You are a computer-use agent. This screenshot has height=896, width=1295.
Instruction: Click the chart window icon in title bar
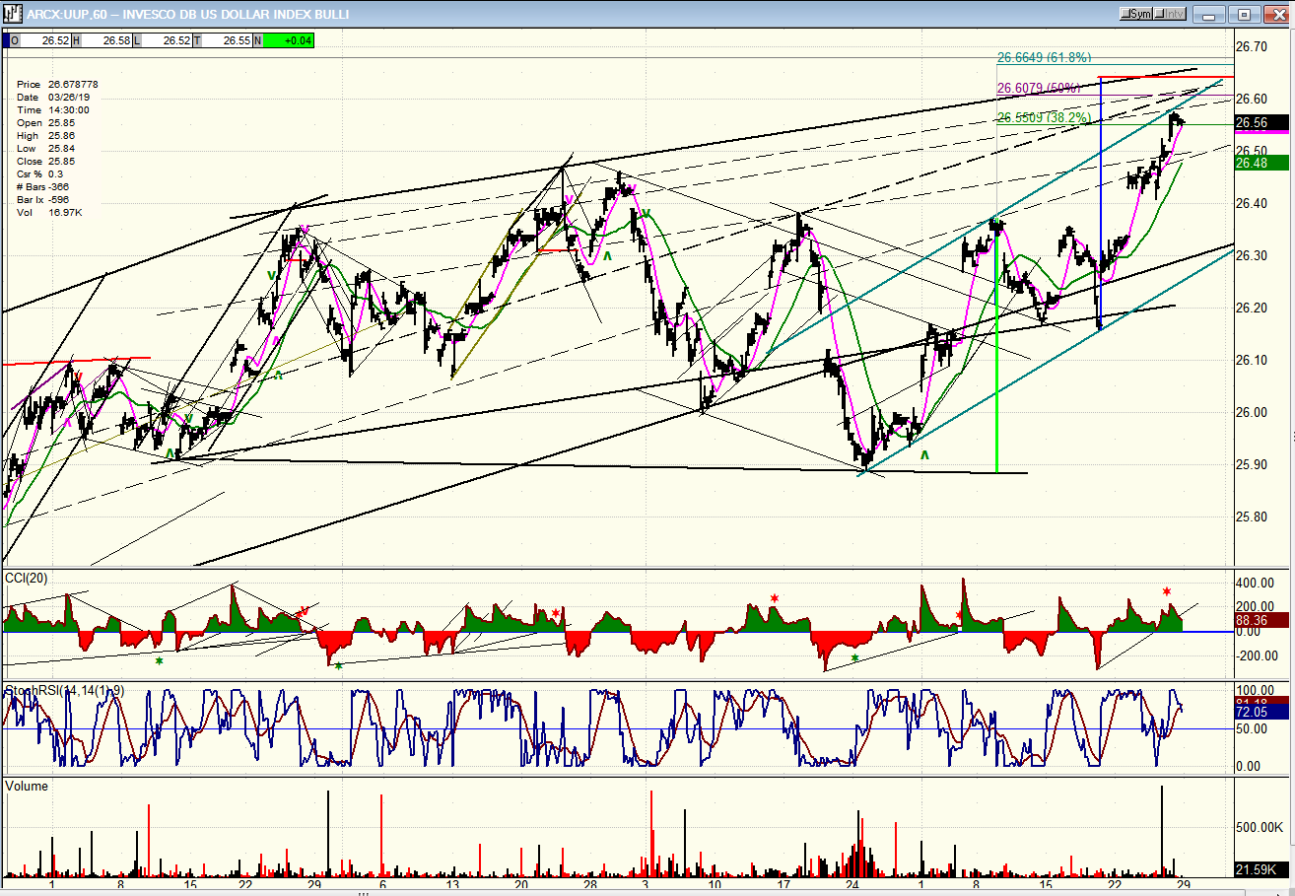point(12,14)
